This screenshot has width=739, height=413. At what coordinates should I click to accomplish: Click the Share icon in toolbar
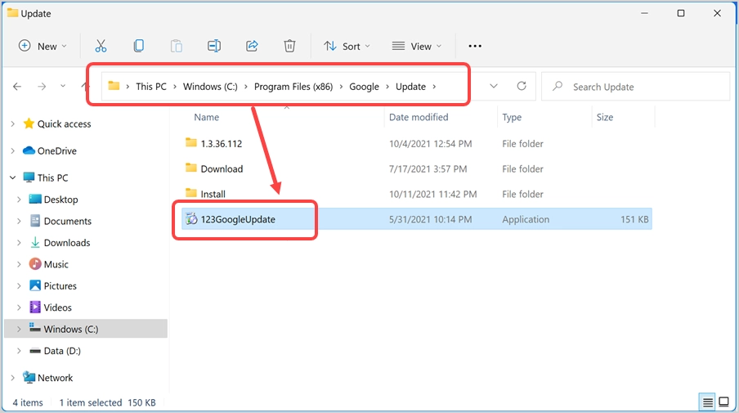(252, 46)
